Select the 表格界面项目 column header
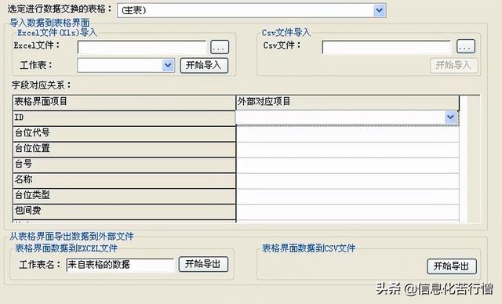The width and height of the screenshot is (502, 304). pos(124,103)
